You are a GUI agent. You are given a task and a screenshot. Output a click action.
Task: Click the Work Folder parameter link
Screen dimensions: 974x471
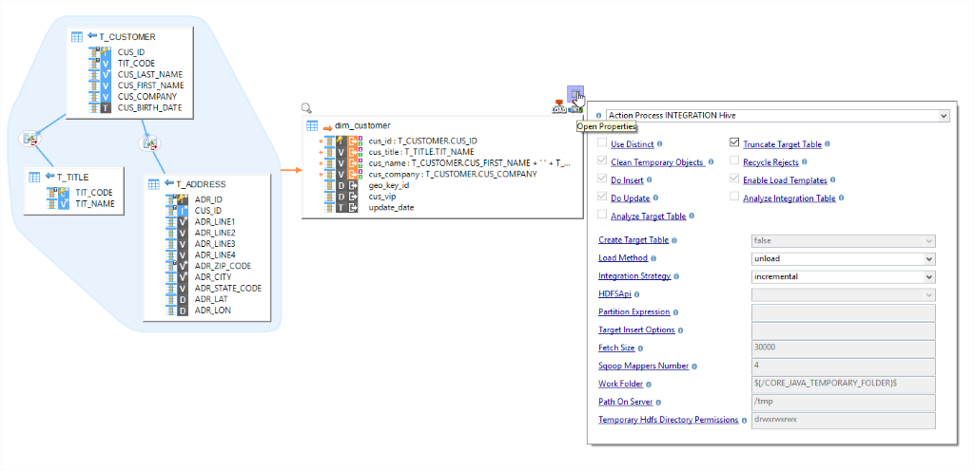tap(620, 384)
